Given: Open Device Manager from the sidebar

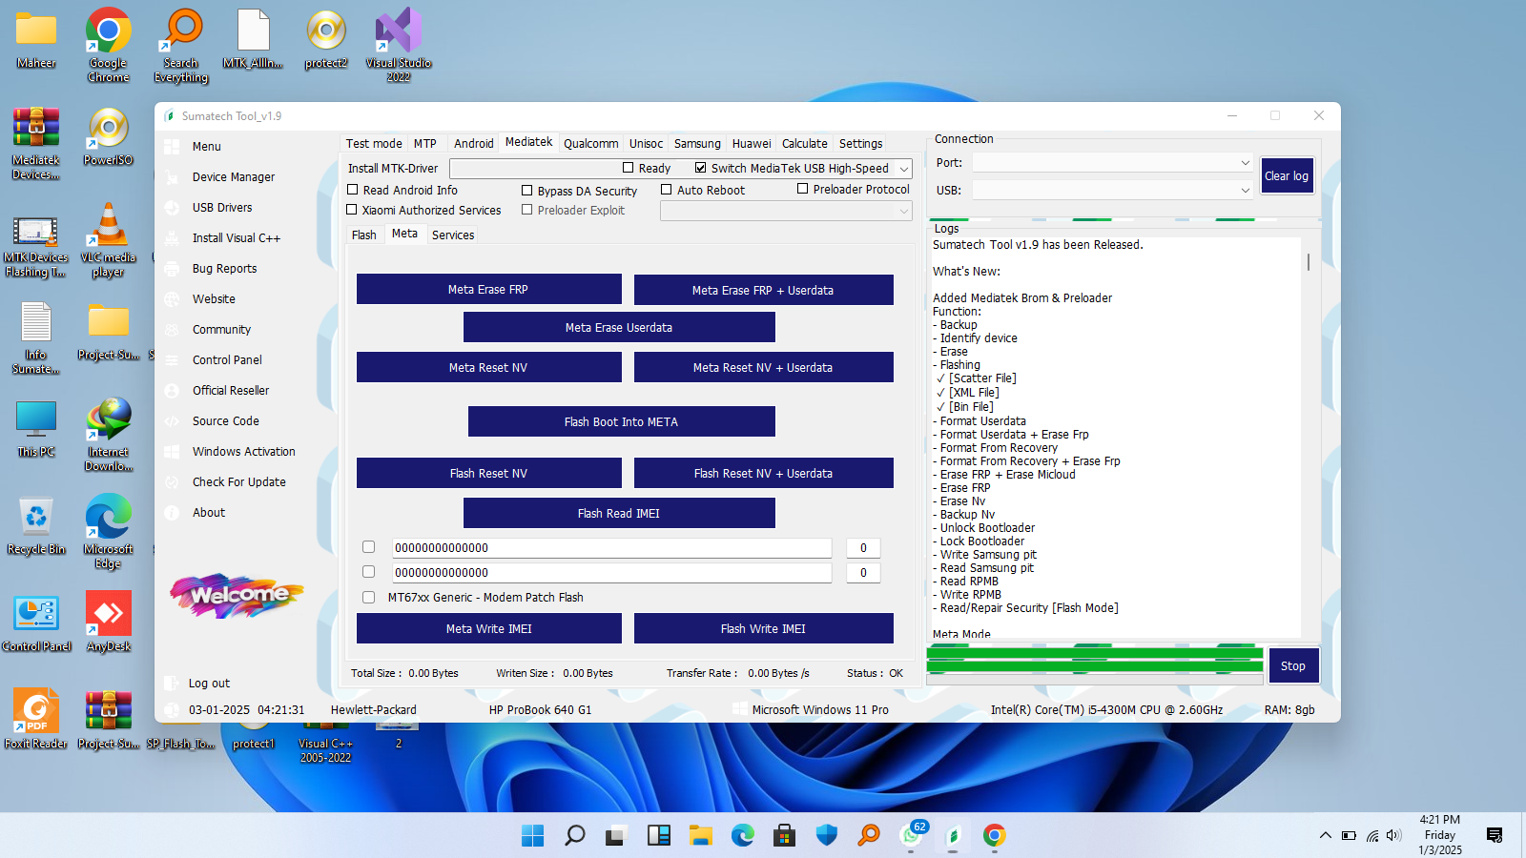Looking at the screenshot, I should [x=234, y=177].
